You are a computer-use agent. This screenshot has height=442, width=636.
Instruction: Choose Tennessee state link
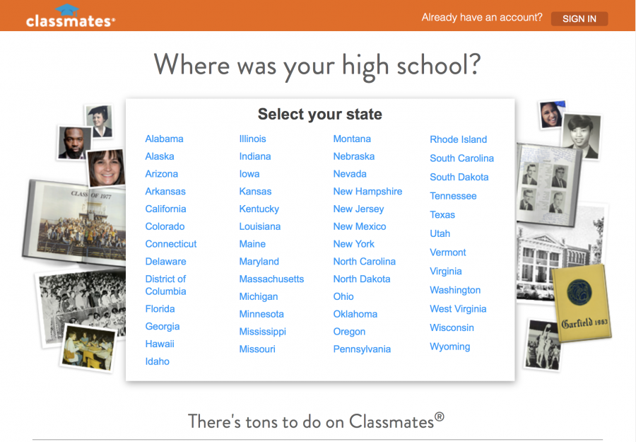[x=453, y=196]
